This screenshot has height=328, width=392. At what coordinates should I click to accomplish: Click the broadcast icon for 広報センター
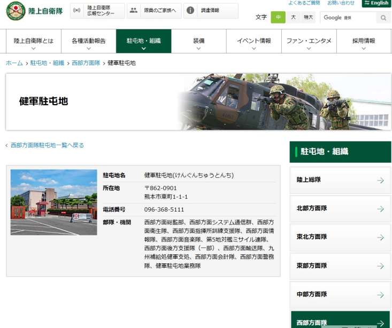[x=77, y=11]
